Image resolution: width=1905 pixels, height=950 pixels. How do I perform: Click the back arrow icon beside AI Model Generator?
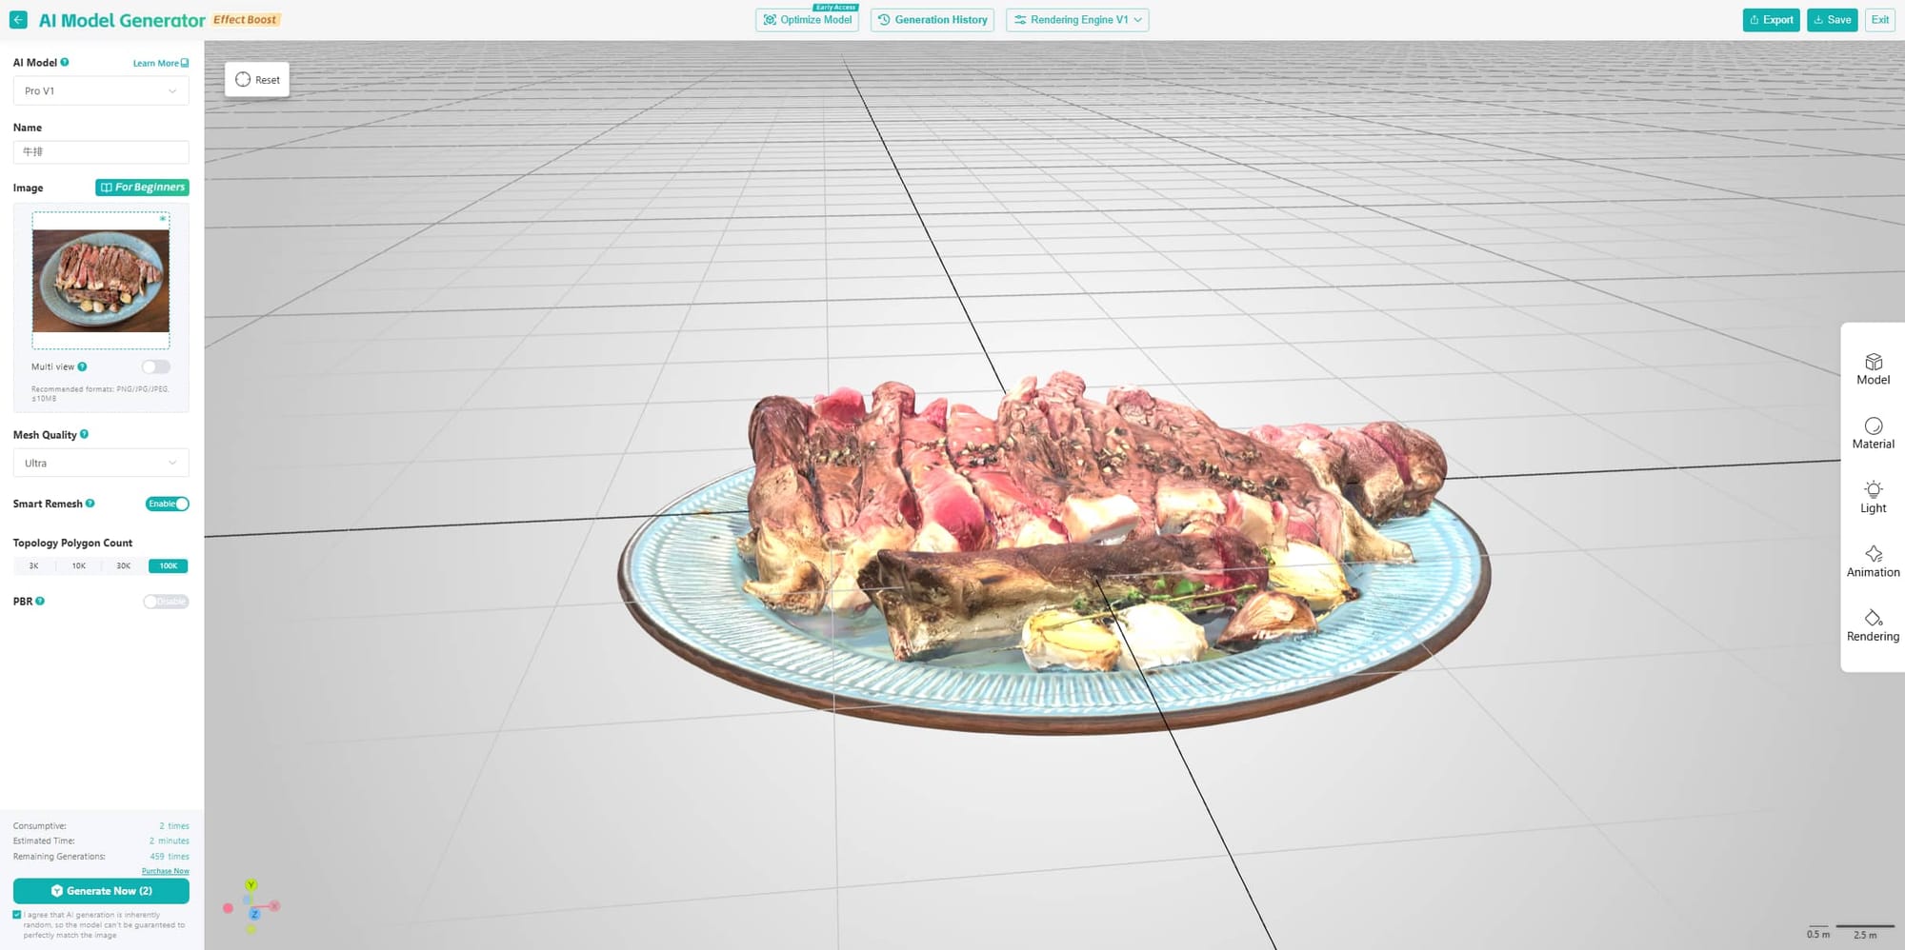coord(18,19)
